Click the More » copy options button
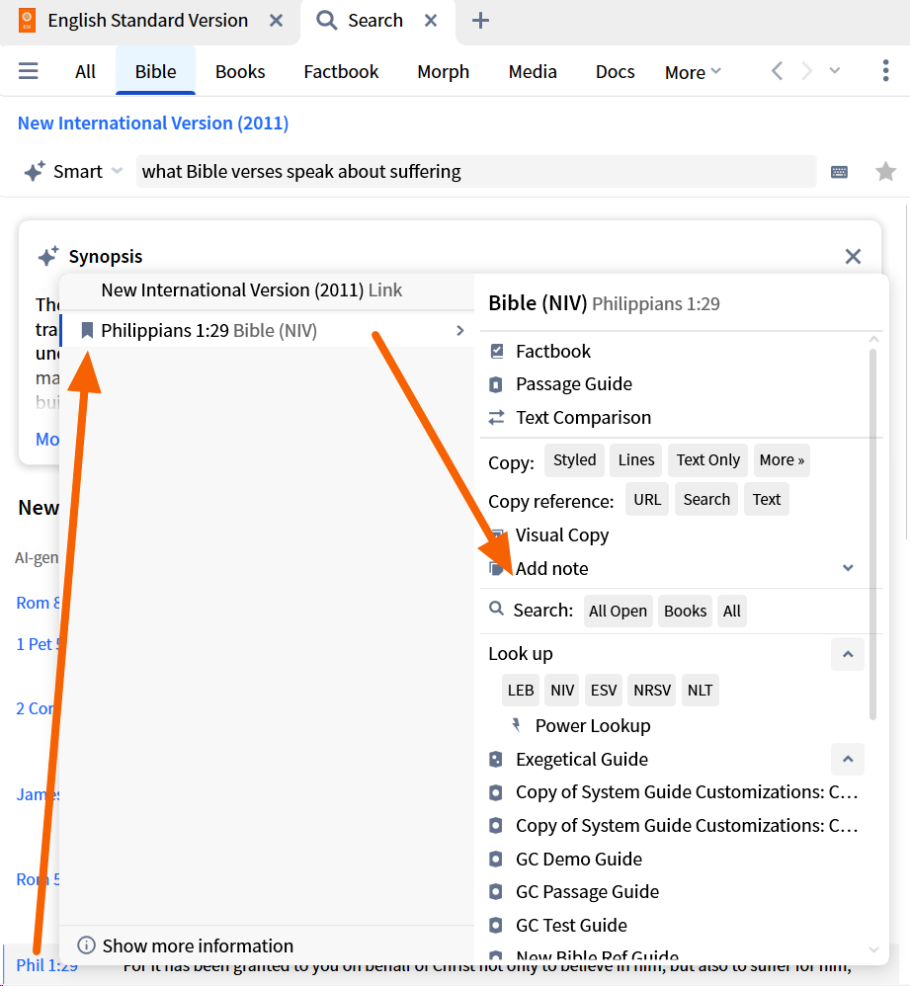Image resolution: width=910 pixels, height=986 pixels. pyautogui.click(x=782, y=460)
